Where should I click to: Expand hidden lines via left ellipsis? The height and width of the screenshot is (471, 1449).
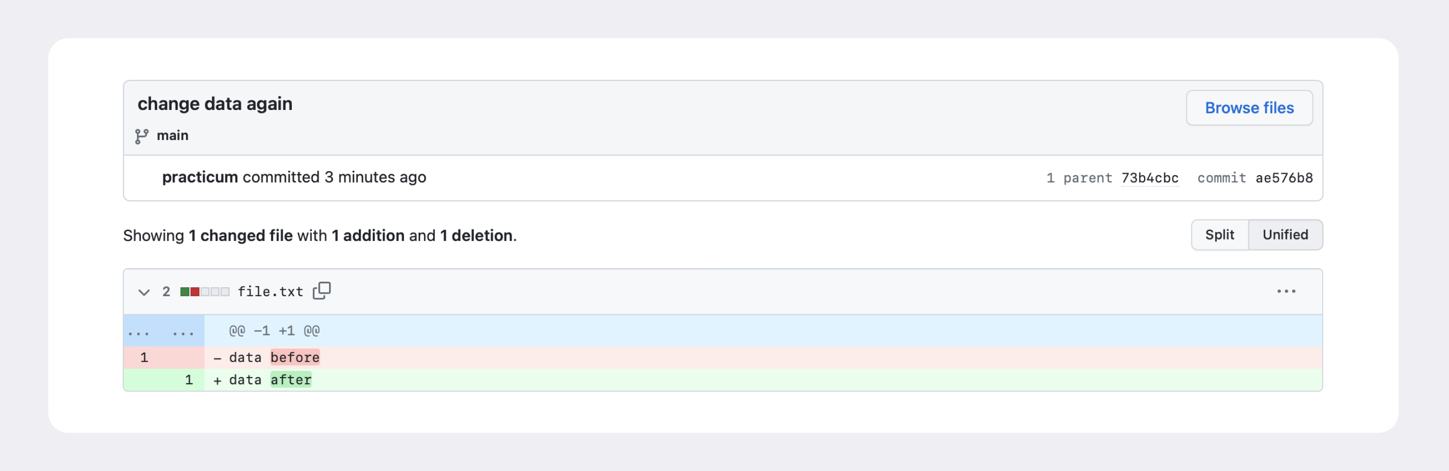tap(139, 332)
